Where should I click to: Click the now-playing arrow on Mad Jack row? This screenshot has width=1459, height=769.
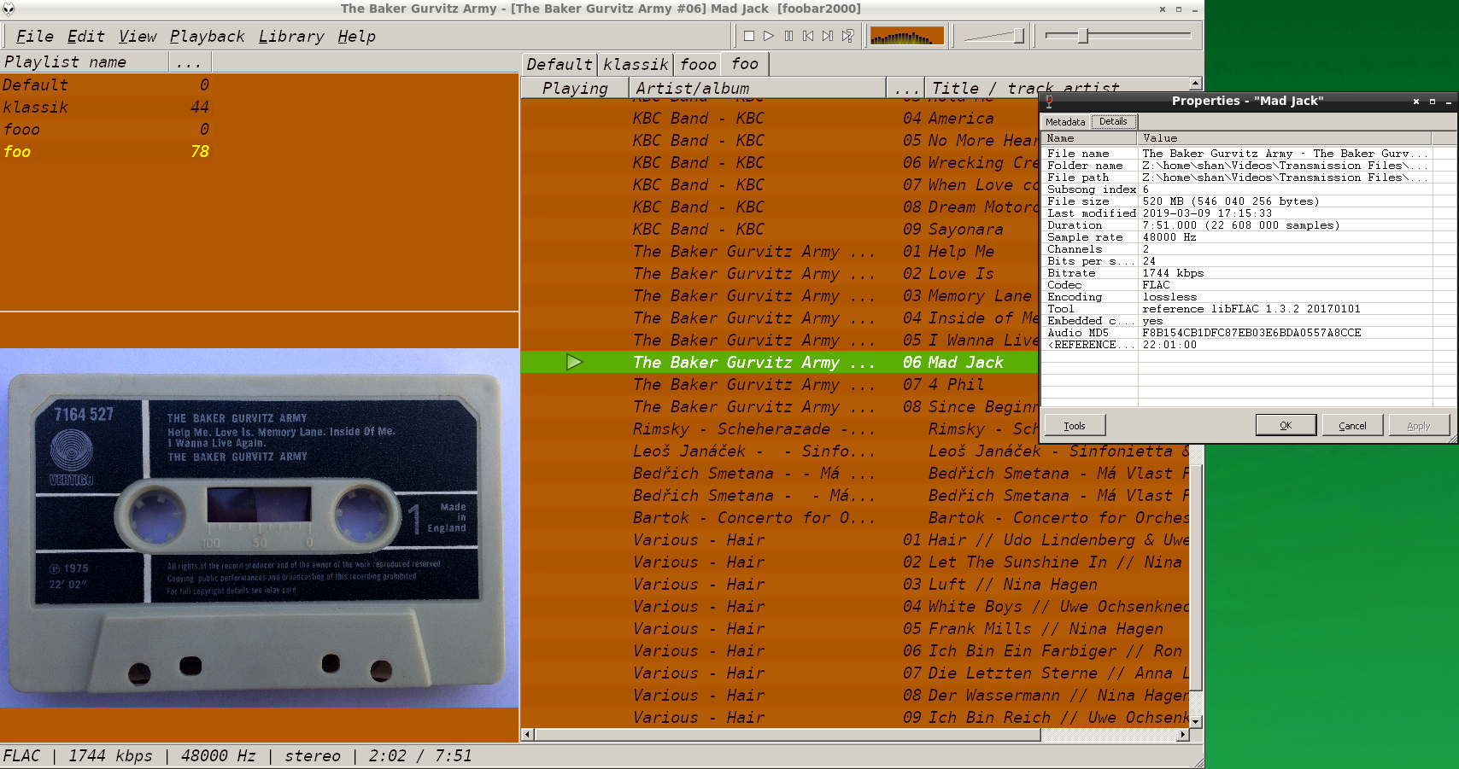click(574, 363)
